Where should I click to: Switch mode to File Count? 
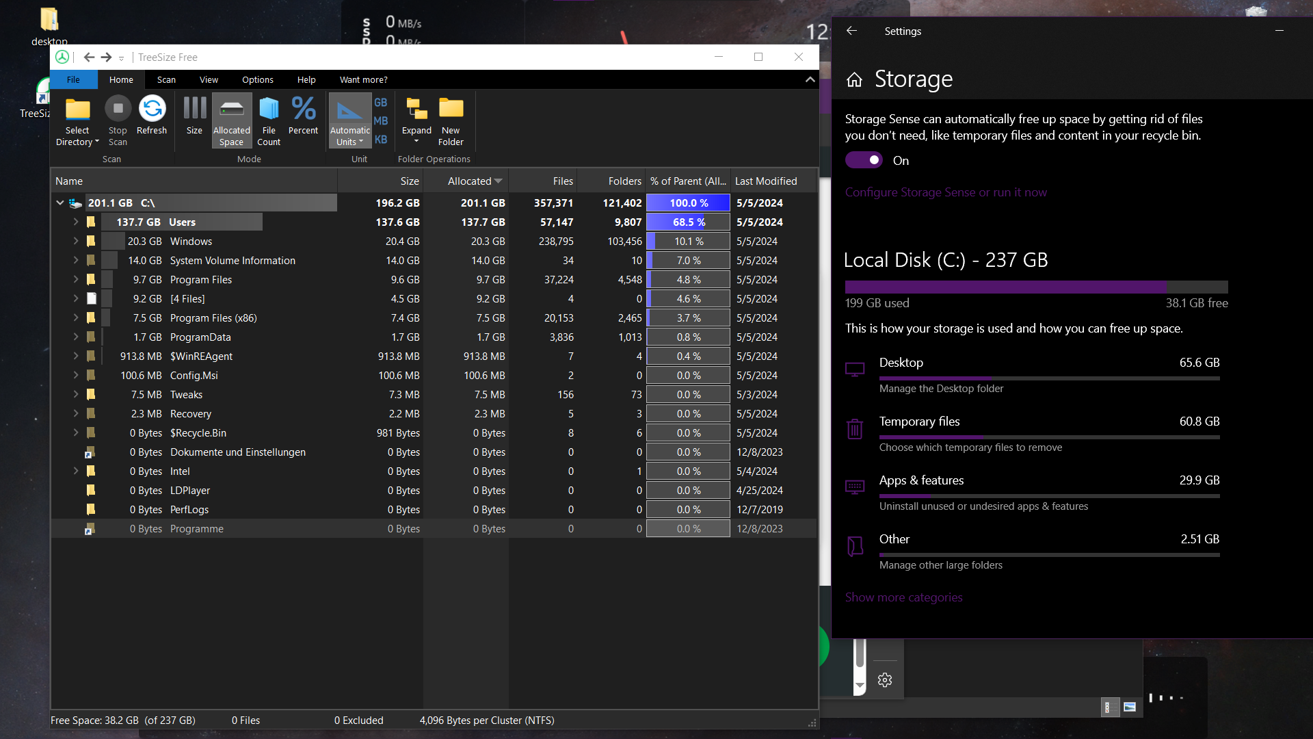pyautogui.click(x=269, y=121)
